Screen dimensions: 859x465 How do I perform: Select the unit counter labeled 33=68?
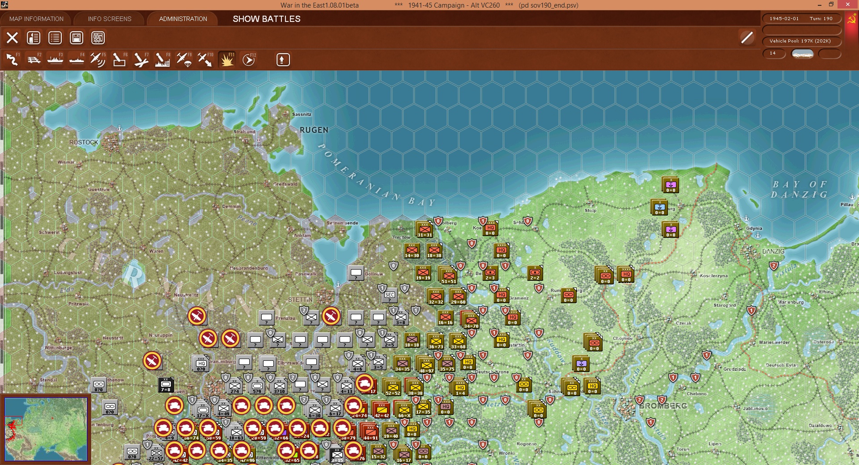(x=458, y=342)
